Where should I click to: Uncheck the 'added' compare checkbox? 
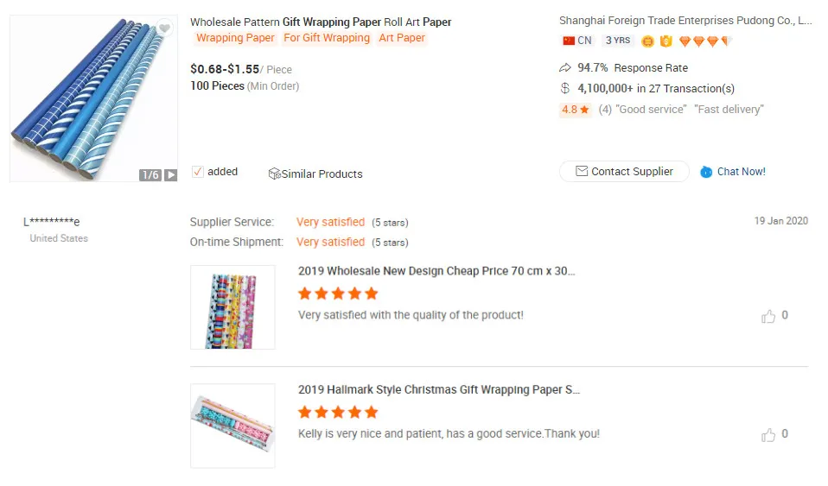point(198,172)
